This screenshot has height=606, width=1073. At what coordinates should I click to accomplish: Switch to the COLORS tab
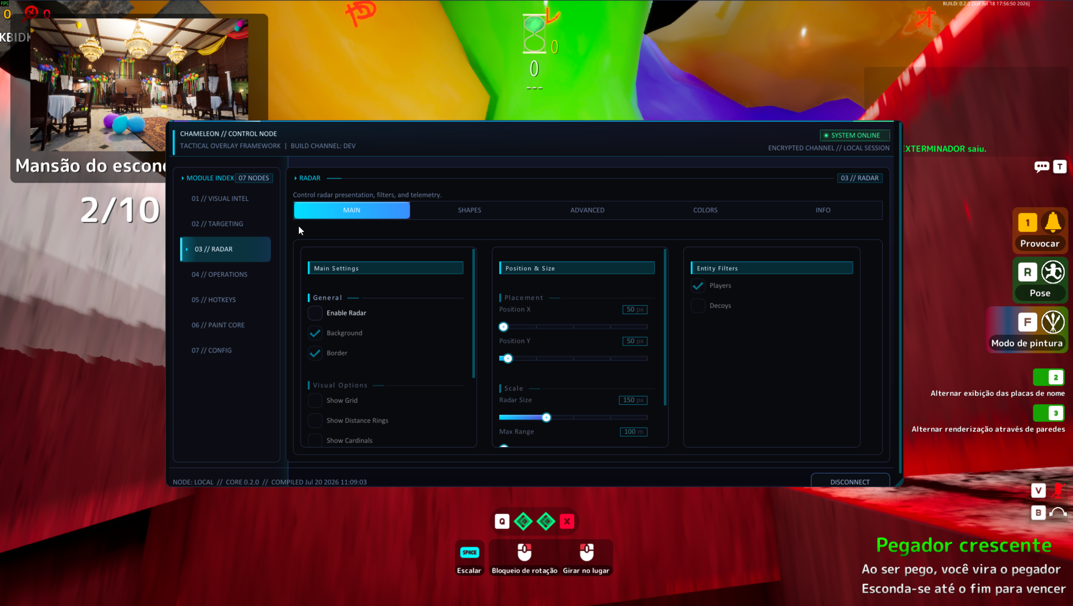click(705, 210)
